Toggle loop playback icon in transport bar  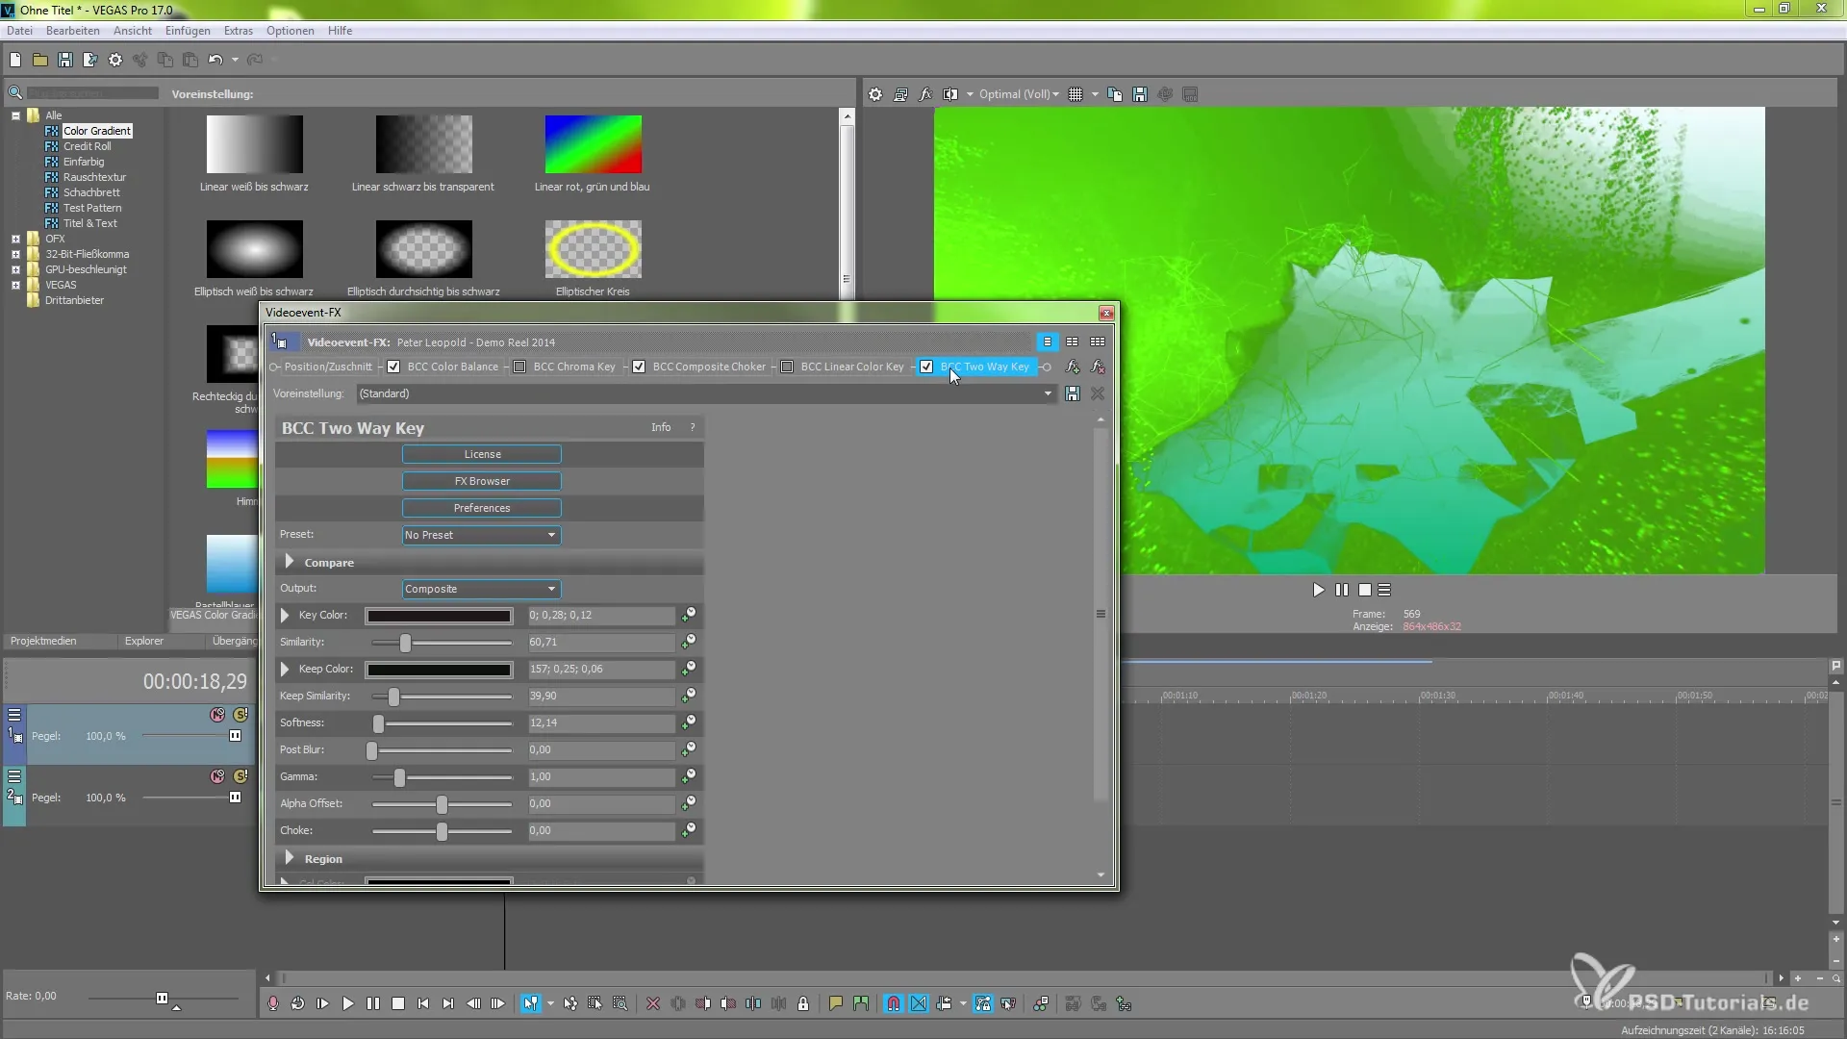[x=298, y=1003]
